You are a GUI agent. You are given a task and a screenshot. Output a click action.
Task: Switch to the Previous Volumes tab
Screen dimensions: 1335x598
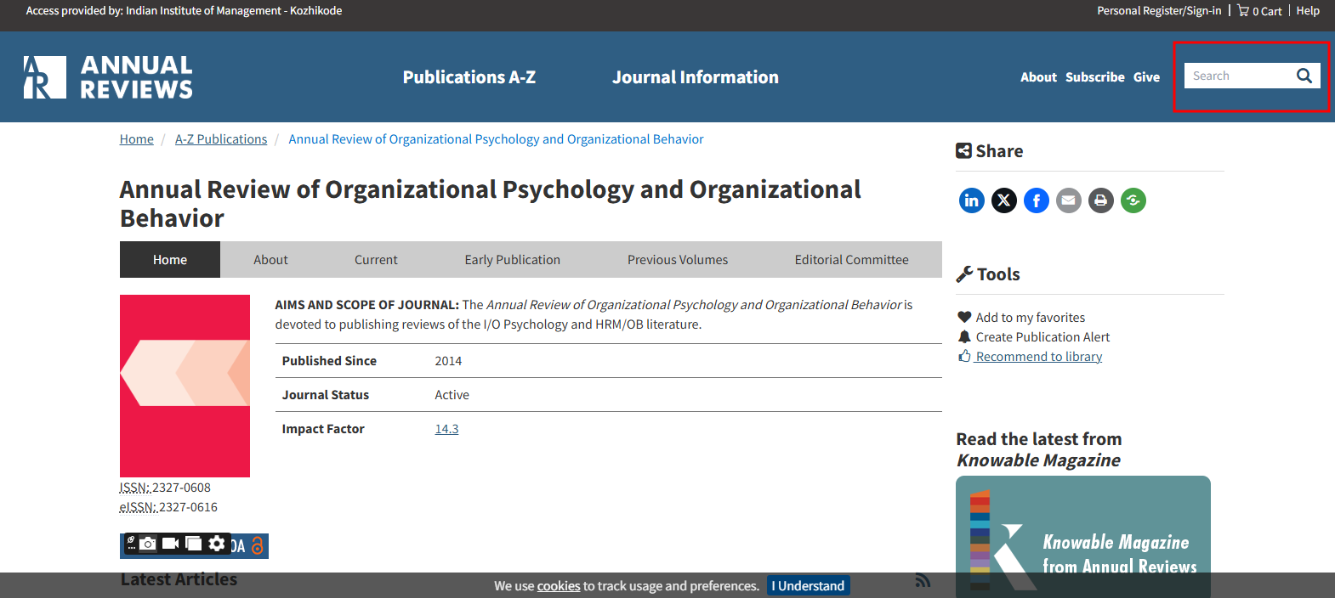[677, 260]
